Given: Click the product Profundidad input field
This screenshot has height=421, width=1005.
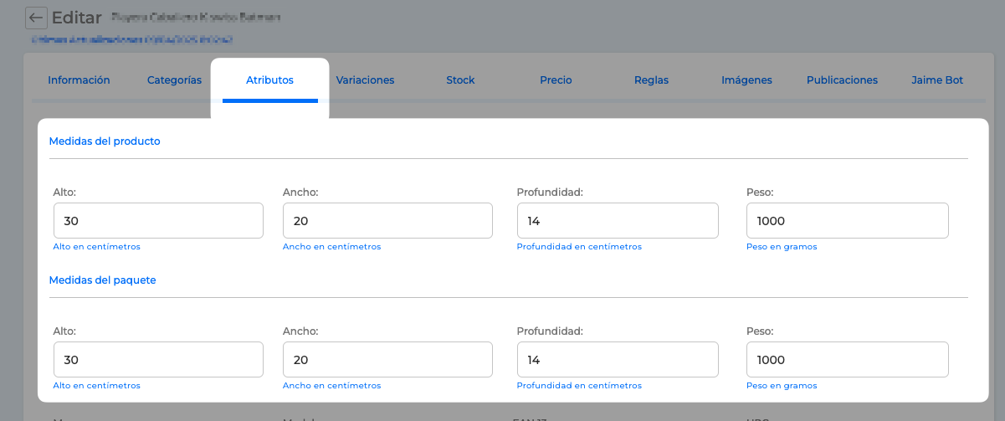Looking at the screenshot, I should [618, 221].
